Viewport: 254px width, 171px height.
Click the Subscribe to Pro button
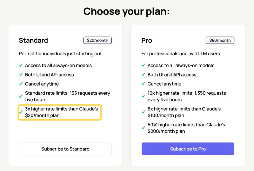coord(188,149)
